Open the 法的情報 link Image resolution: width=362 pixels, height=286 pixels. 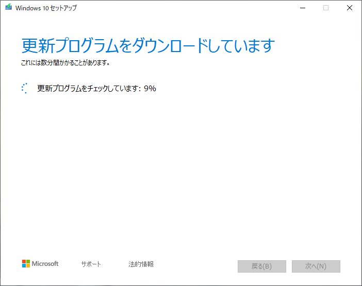point(141,264)
